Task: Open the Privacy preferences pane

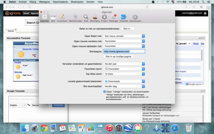Action: 104,18
